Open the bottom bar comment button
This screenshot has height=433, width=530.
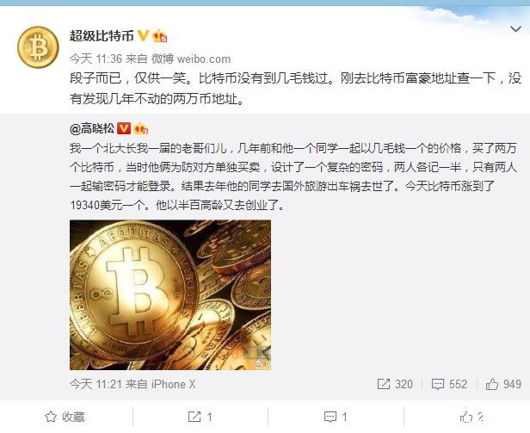tap(336, 417)
